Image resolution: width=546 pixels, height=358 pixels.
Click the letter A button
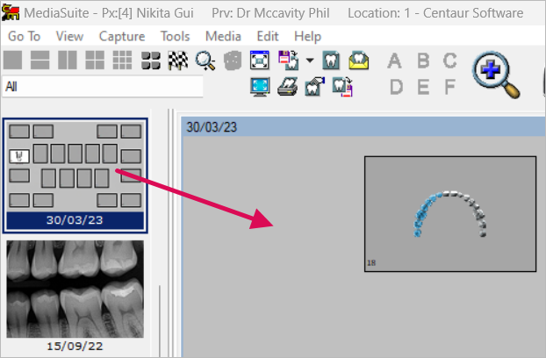[395, 61]
